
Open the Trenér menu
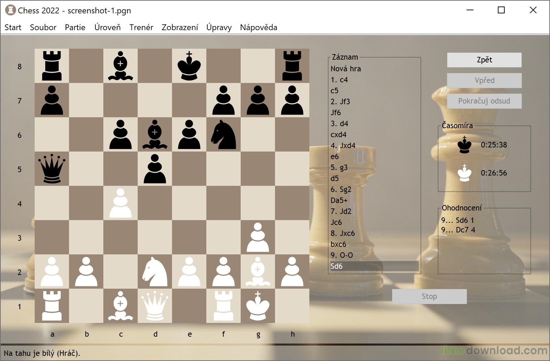[141, 27]
